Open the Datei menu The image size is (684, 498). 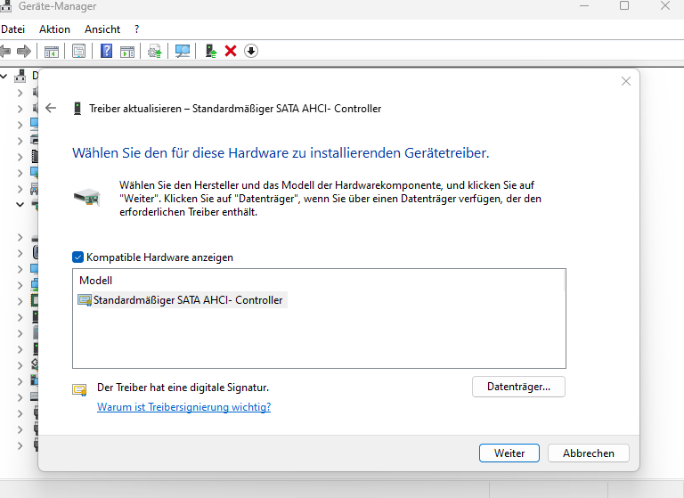[13, 29]
